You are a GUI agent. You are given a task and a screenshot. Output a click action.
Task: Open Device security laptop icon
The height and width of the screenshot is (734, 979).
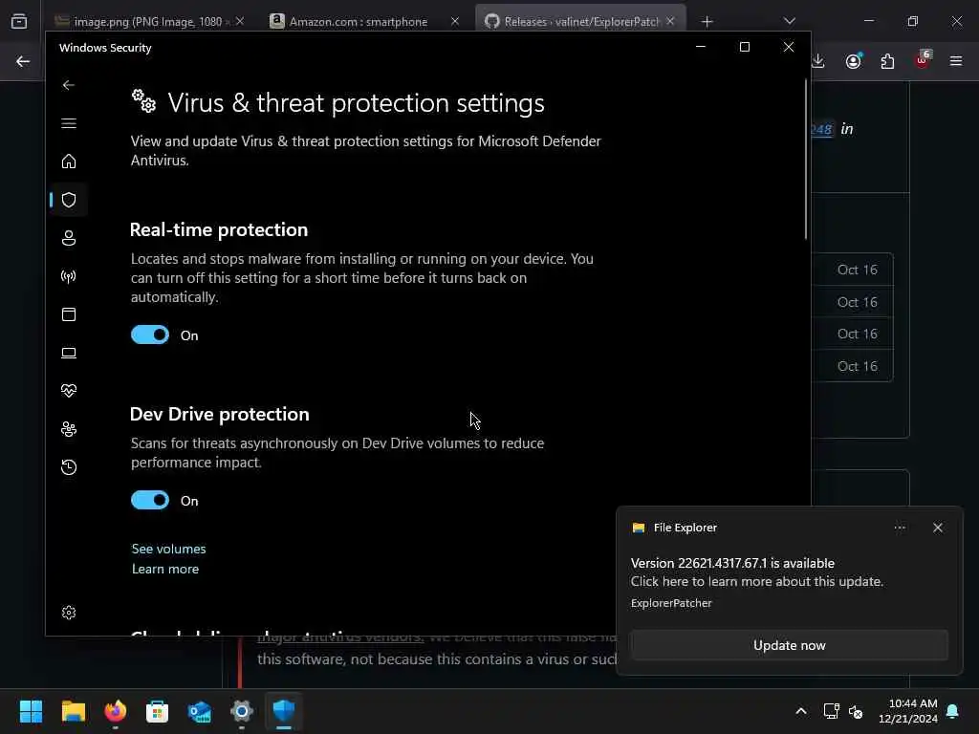pos(69,353)
